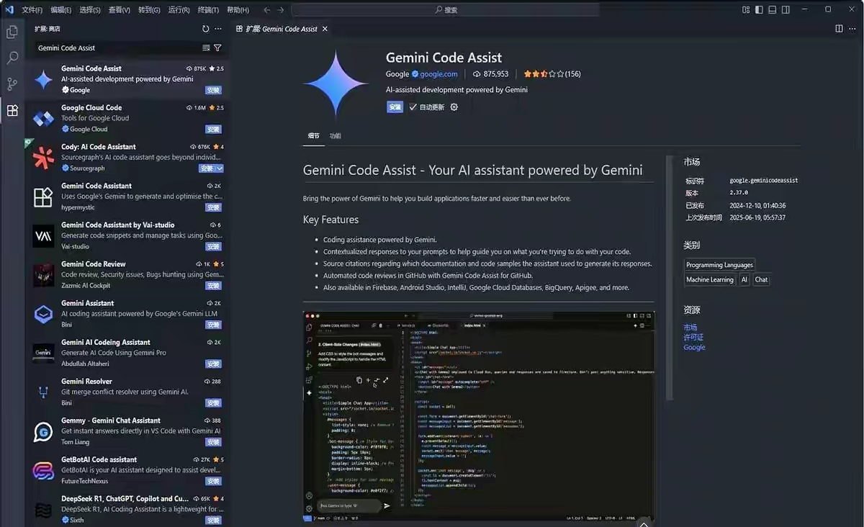Open the google.com publisher link
This screenshot has width=864, height=527.
coord(438,74)
